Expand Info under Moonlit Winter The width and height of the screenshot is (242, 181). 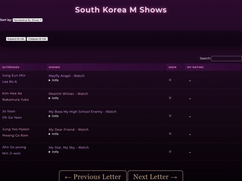tap(54, 98)
